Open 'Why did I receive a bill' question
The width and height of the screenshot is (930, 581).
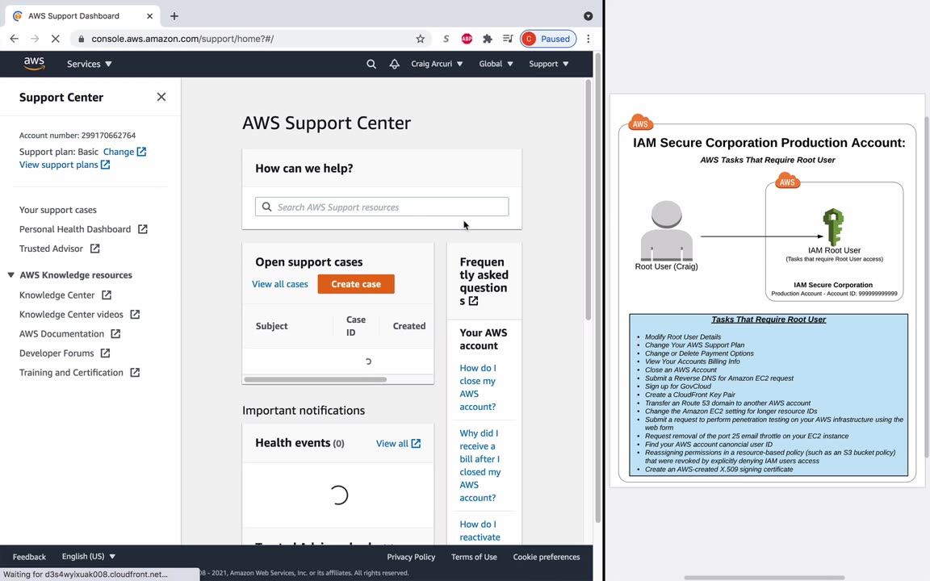(x=480, y=466)
